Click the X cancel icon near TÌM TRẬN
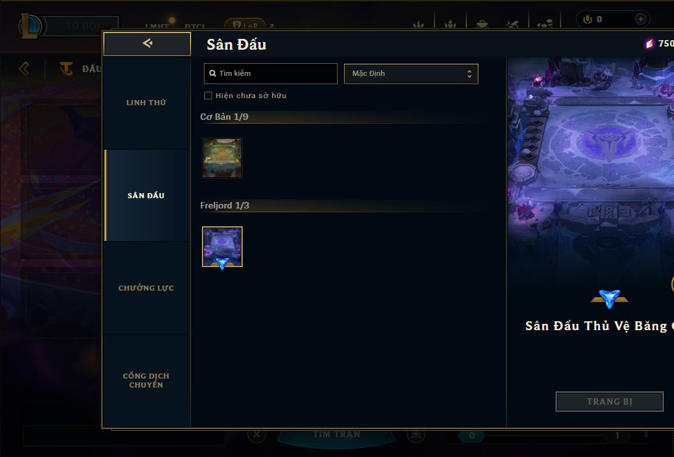This screenshot has height=457, width=674. 257,434
